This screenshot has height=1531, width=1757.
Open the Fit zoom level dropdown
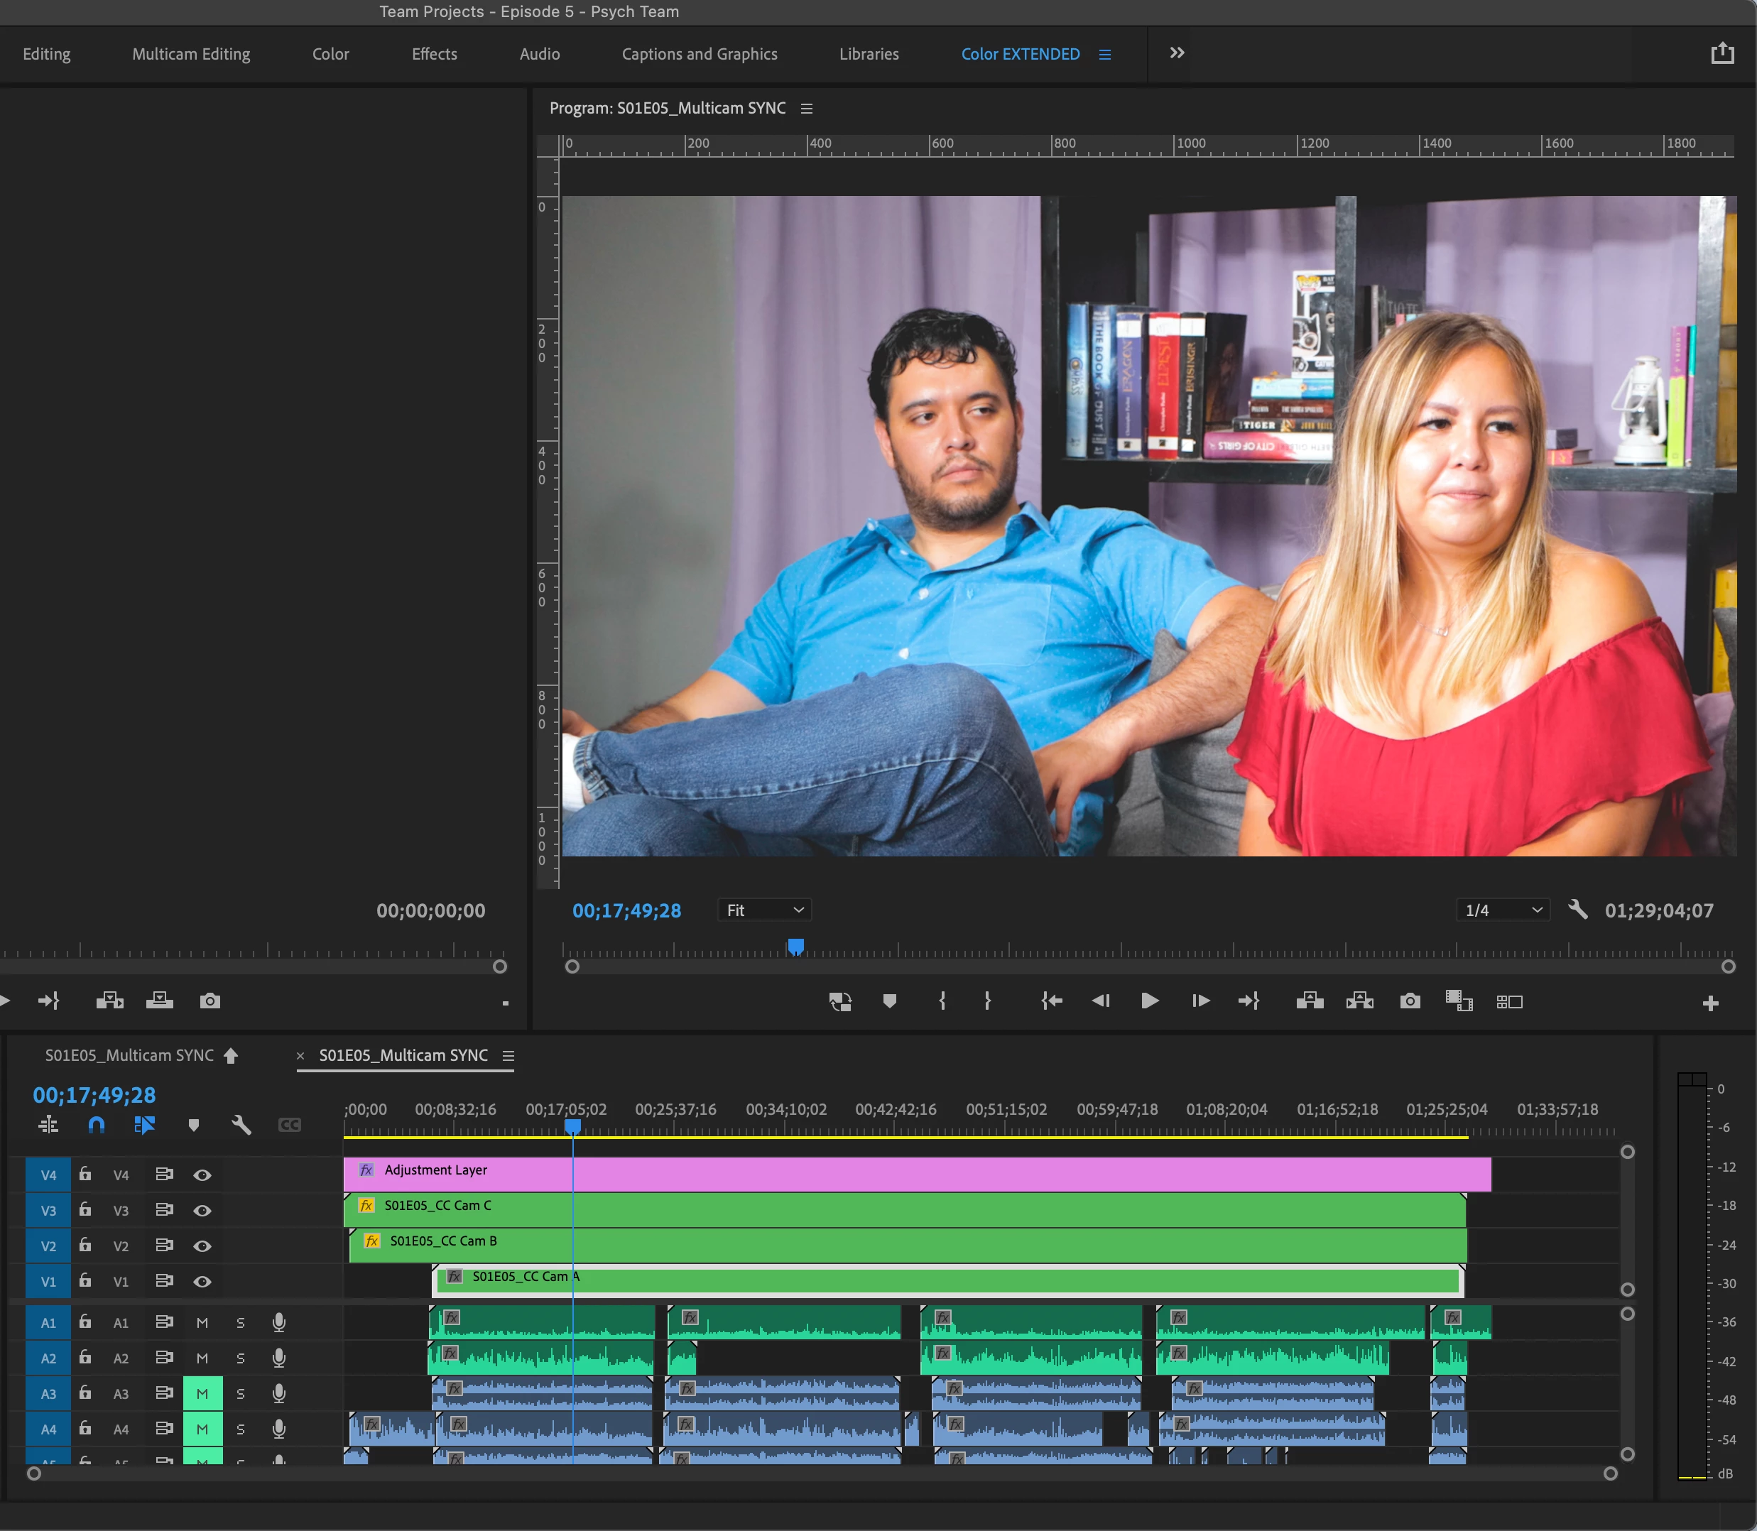(x=765, y=910)
